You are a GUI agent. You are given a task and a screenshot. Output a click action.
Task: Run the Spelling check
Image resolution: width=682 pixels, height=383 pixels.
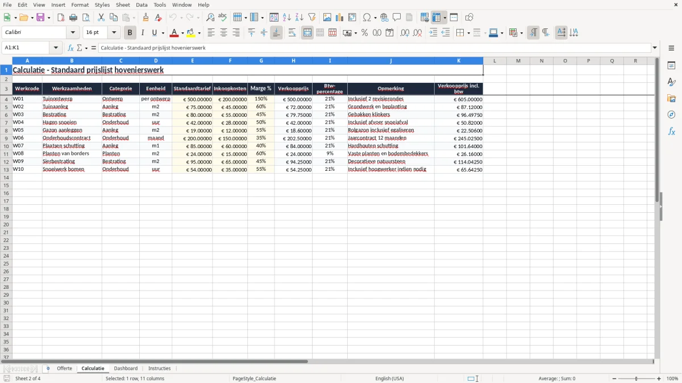click(222, 18)
